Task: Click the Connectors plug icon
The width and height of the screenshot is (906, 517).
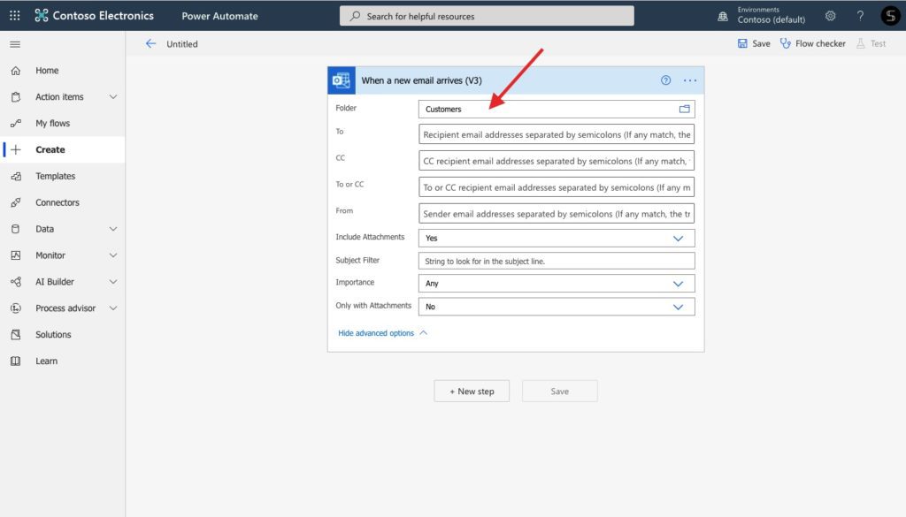Action: (x=16, y=202)
